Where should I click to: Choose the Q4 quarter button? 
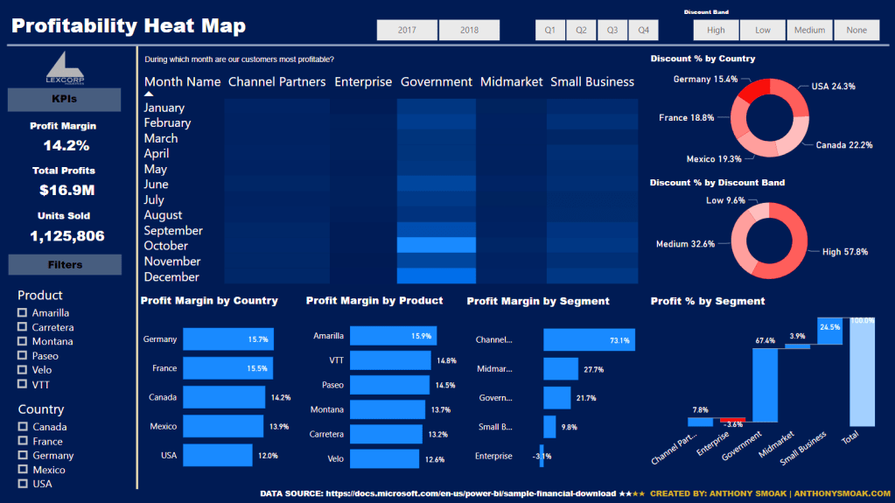643,30
